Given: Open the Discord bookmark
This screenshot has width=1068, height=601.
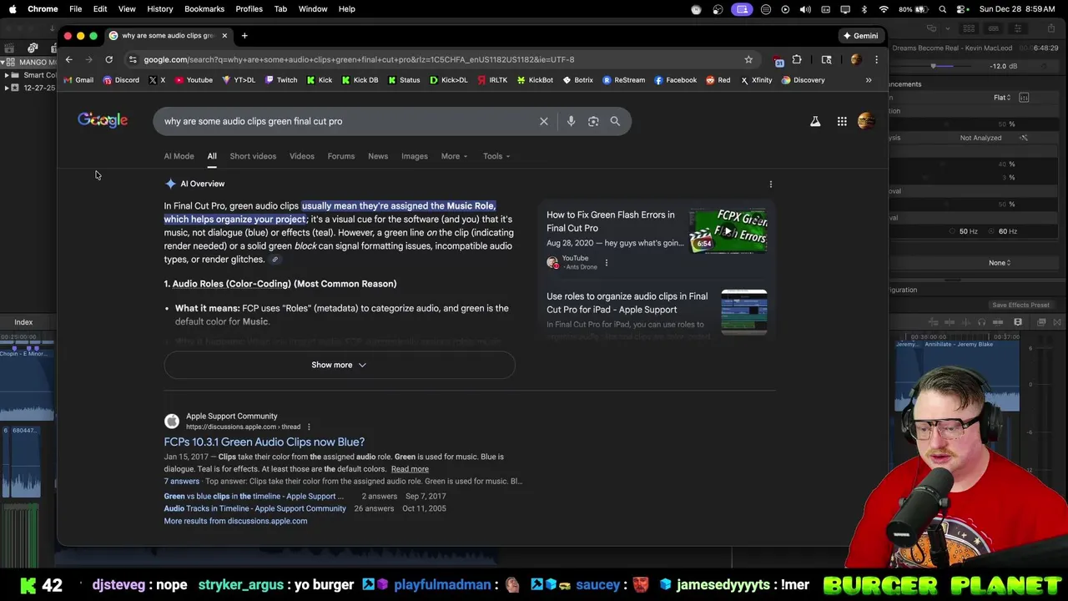Looking at the screenshot, I should coord(121,80).
